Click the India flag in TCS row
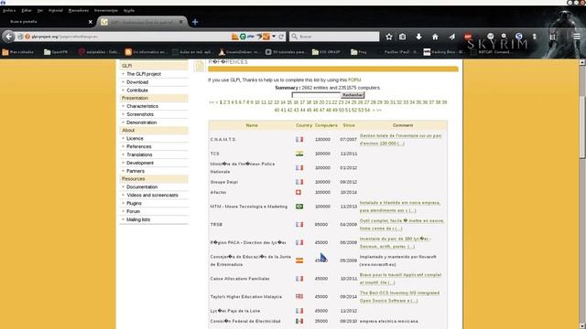 299,154
